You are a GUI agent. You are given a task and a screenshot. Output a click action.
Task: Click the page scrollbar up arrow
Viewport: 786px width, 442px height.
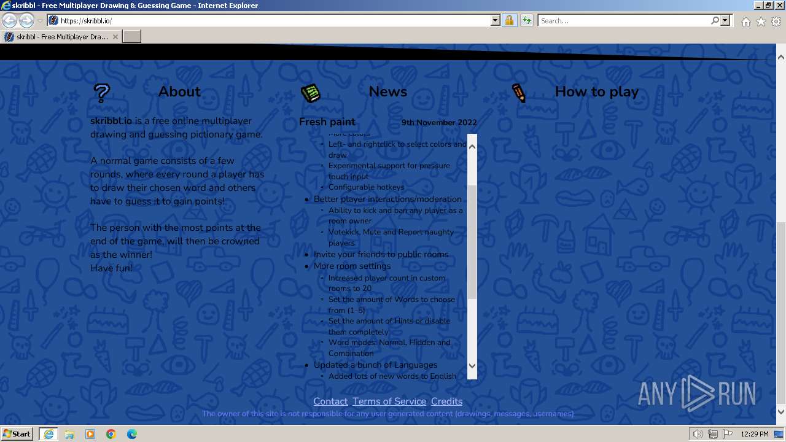tap(780, 57)
